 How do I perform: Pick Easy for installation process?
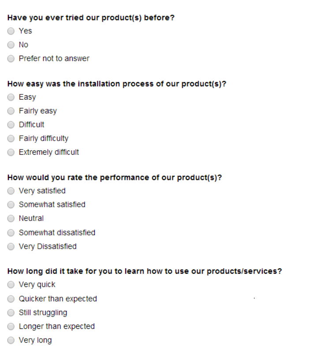point(11,97)
